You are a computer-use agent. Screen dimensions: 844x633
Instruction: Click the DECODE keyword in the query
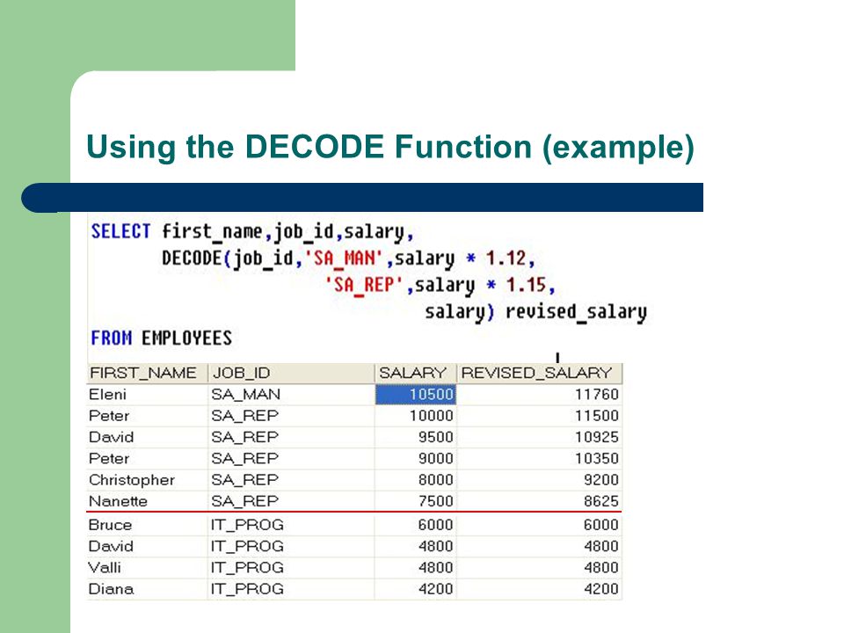[x=192, y=258]
